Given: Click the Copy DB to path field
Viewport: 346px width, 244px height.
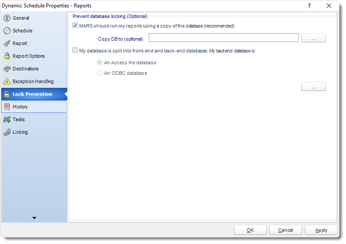Looking at the screenshot, I should 224,38.
